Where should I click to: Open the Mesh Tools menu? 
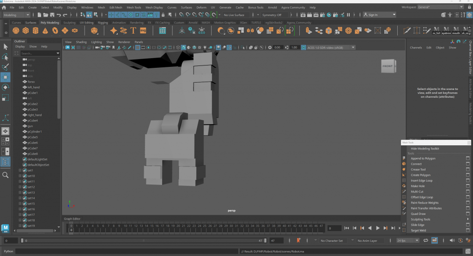[133, 8]
